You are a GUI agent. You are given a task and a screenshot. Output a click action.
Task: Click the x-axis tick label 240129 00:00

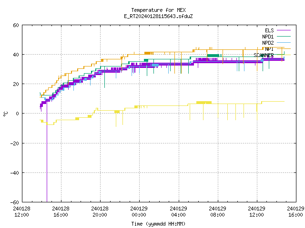139,212
